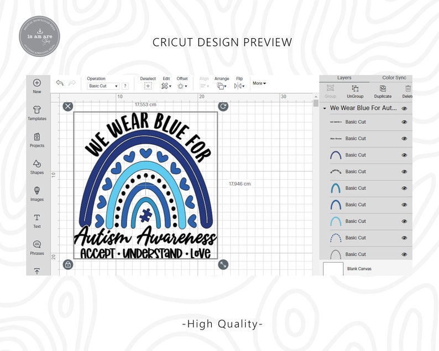Click the delete X handle on selection

(68, 106)
